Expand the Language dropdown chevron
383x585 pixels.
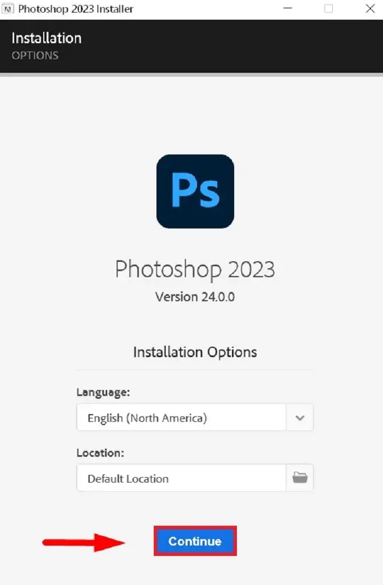(299, 417)
